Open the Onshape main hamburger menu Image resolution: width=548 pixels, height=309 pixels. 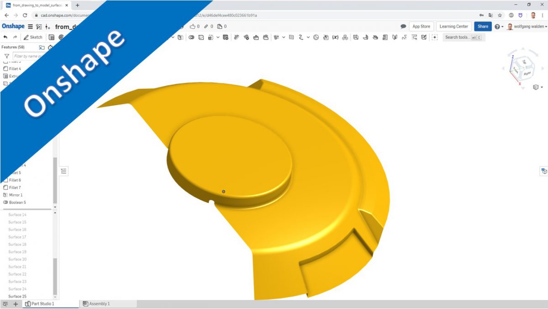[29, 27]
